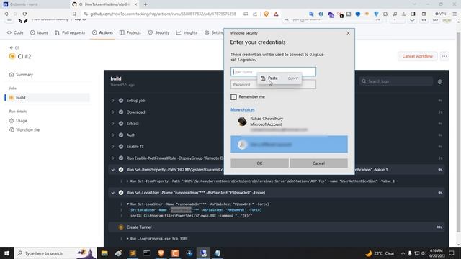
Task: Select the highlighted different account option
Action: coord(289,144)
